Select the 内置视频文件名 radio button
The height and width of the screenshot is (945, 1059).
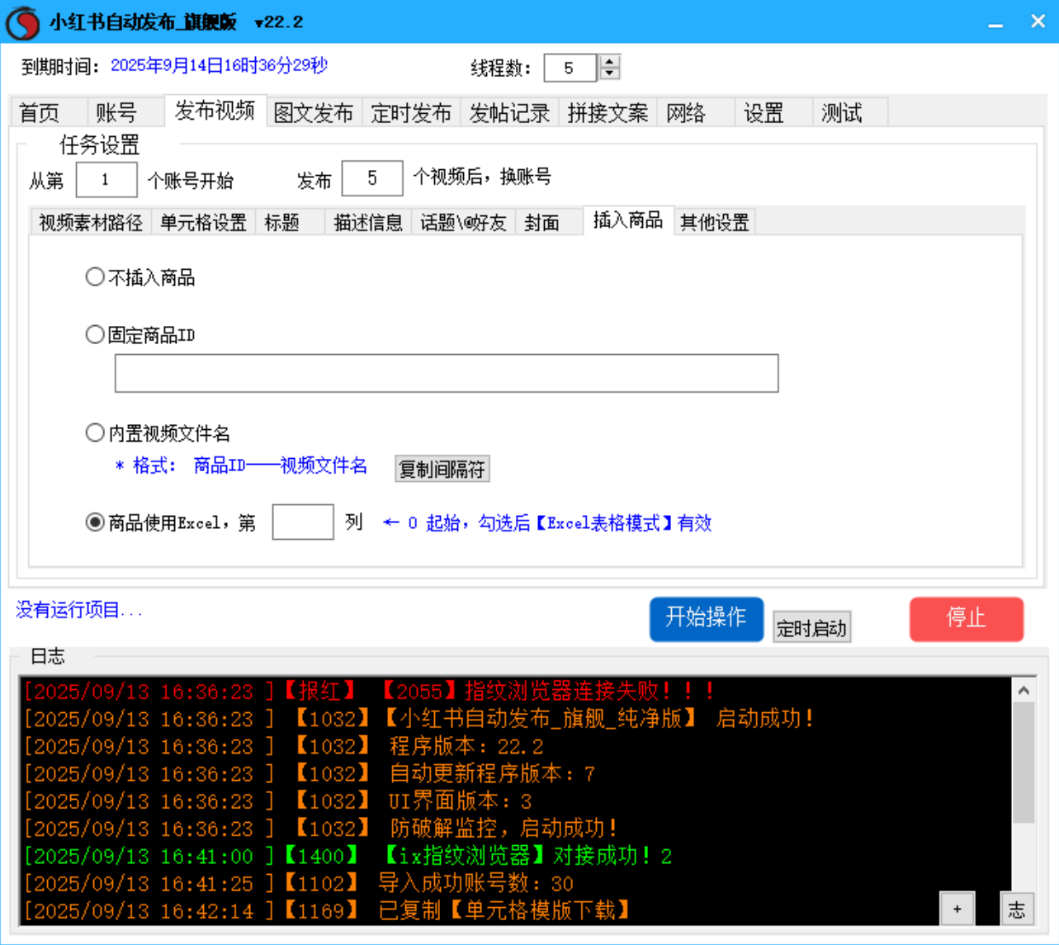click(x=94, y=432)
